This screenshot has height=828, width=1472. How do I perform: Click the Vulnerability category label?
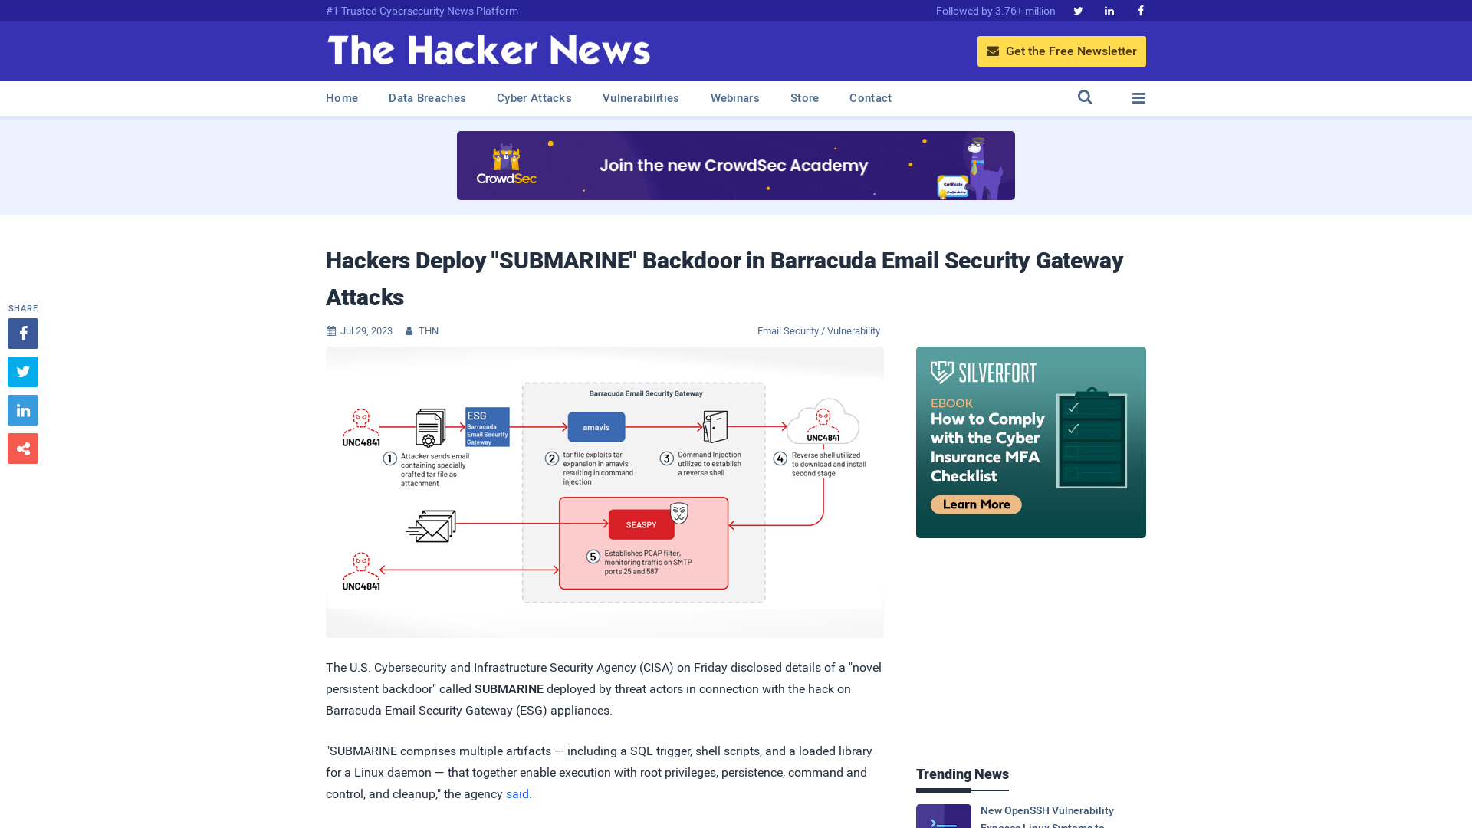point(853,330)
